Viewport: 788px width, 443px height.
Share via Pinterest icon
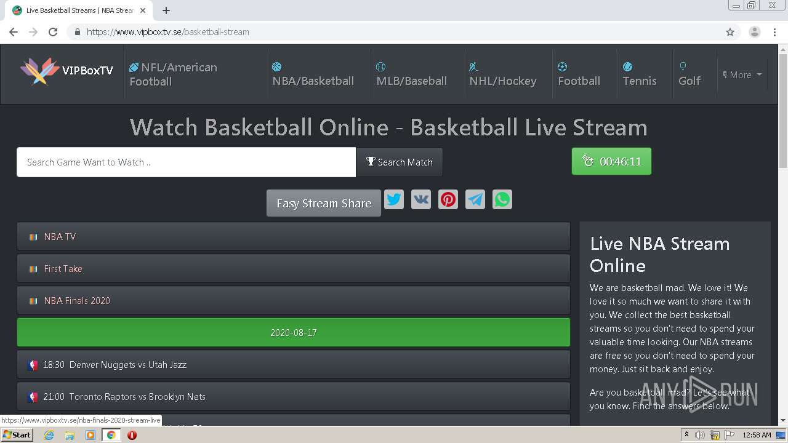[x=448, y=199]
